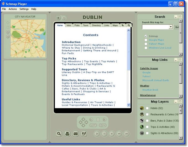The width and height of the screenshot is (188, 147).
Task: Switch to the Directory tab
Action: pos(96,25)
